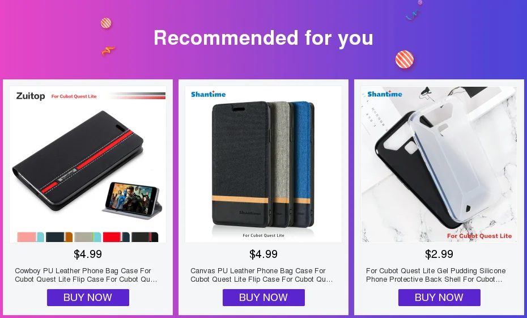Screen dimensions: 527x318
Task: Open the Canvas PU Leather Phone Bag Case title
Action: (261, 275)
